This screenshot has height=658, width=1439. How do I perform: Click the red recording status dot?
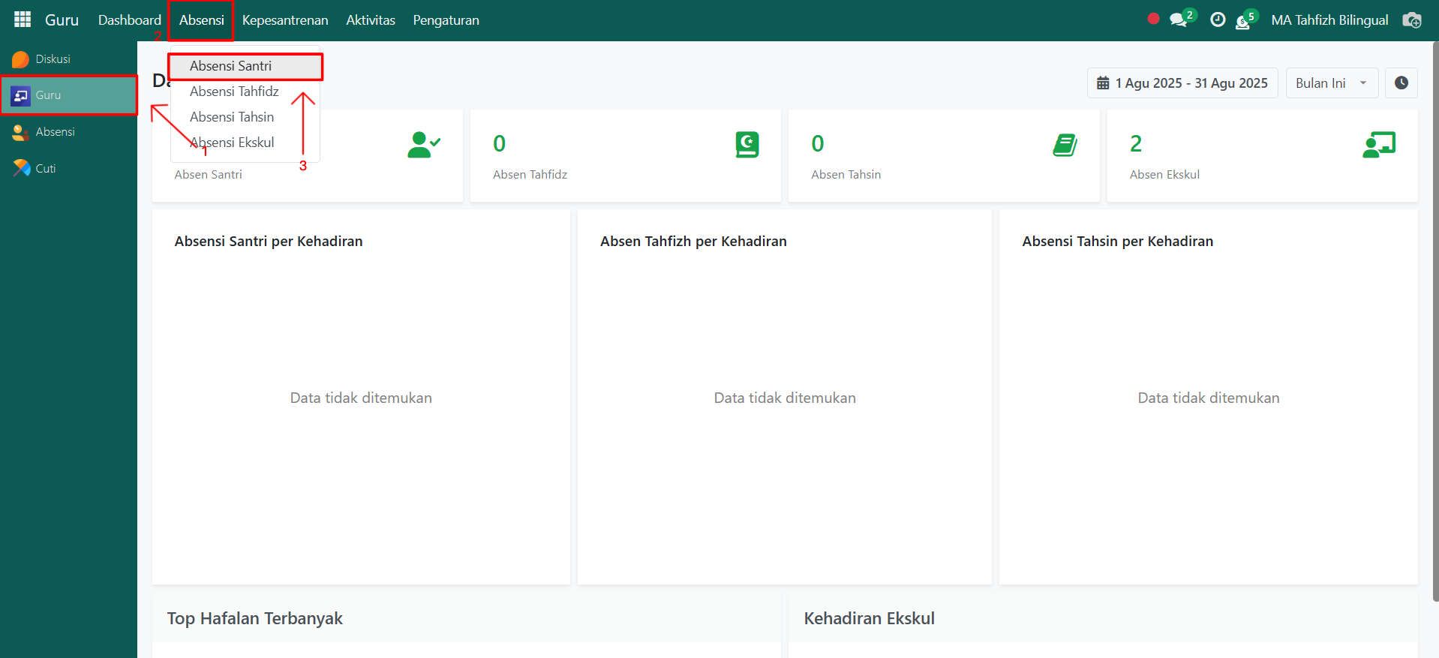(x=1153, y=19)
